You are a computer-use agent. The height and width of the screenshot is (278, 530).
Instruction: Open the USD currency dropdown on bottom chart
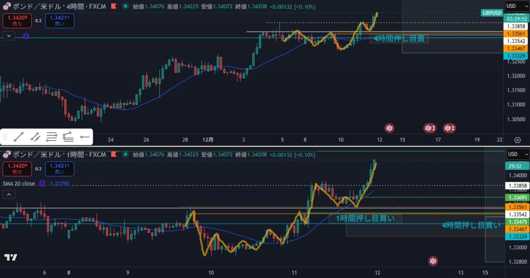pyautogui.click(x=516, y=154)
